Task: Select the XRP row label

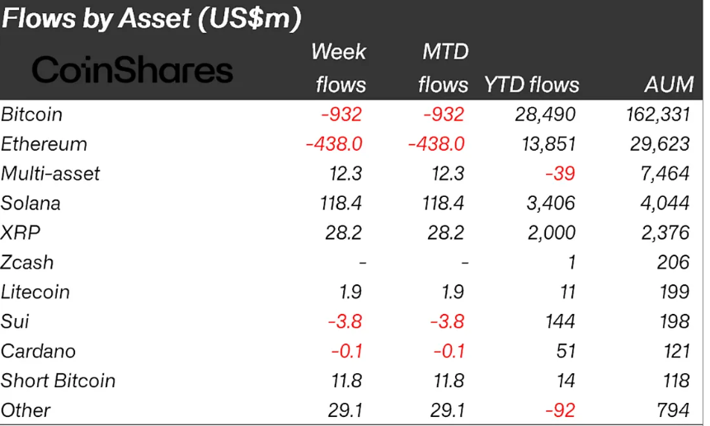Action: [x=21, y=232]
